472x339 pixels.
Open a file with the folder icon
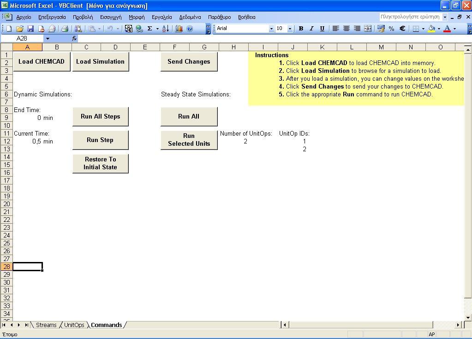pos(20,29)
